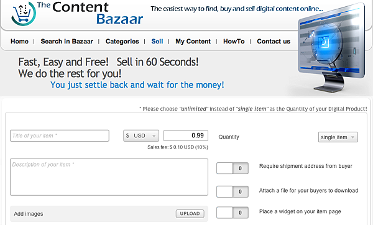Screen dimensions: 373x225
Task: Click the price field showing 0.99
Action: pyautogui.click(x=186, y=135)
